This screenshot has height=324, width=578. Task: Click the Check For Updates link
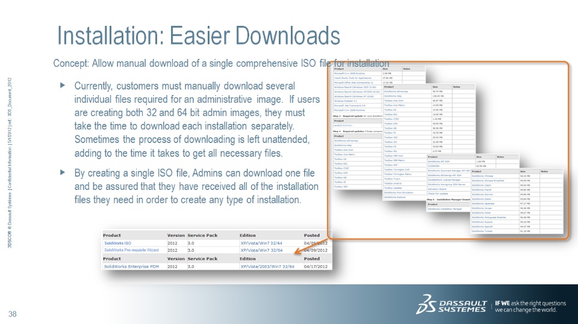pos(438,194)
